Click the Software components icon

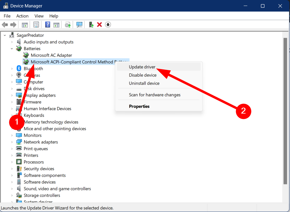pyautogui.click(x=19, y=175)
